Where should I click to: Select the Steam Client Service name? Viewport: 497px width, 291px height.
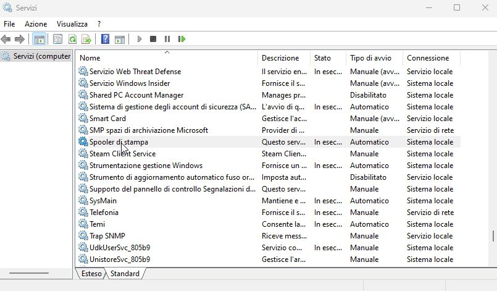click(122, 154)
